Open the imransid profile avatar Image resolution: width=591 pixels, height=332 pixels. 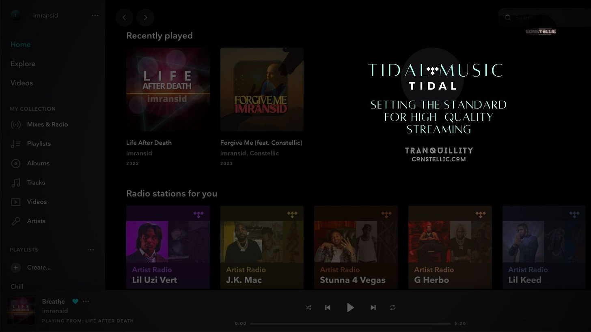[x=16, y=15]
